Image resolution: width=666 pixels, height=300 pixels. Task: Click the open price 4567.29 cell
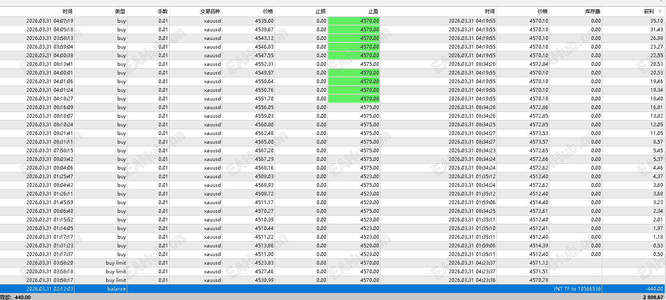[x=264, y=159]
